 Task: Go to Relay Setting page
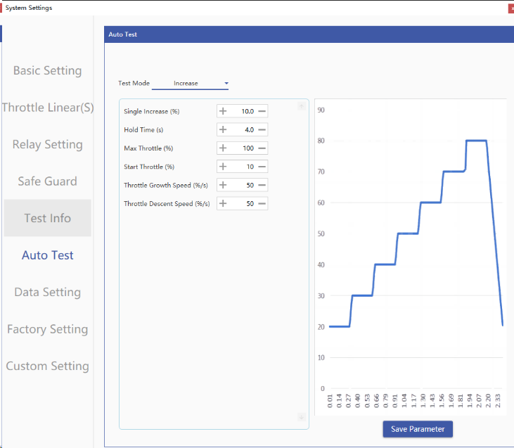pos(47,144)
